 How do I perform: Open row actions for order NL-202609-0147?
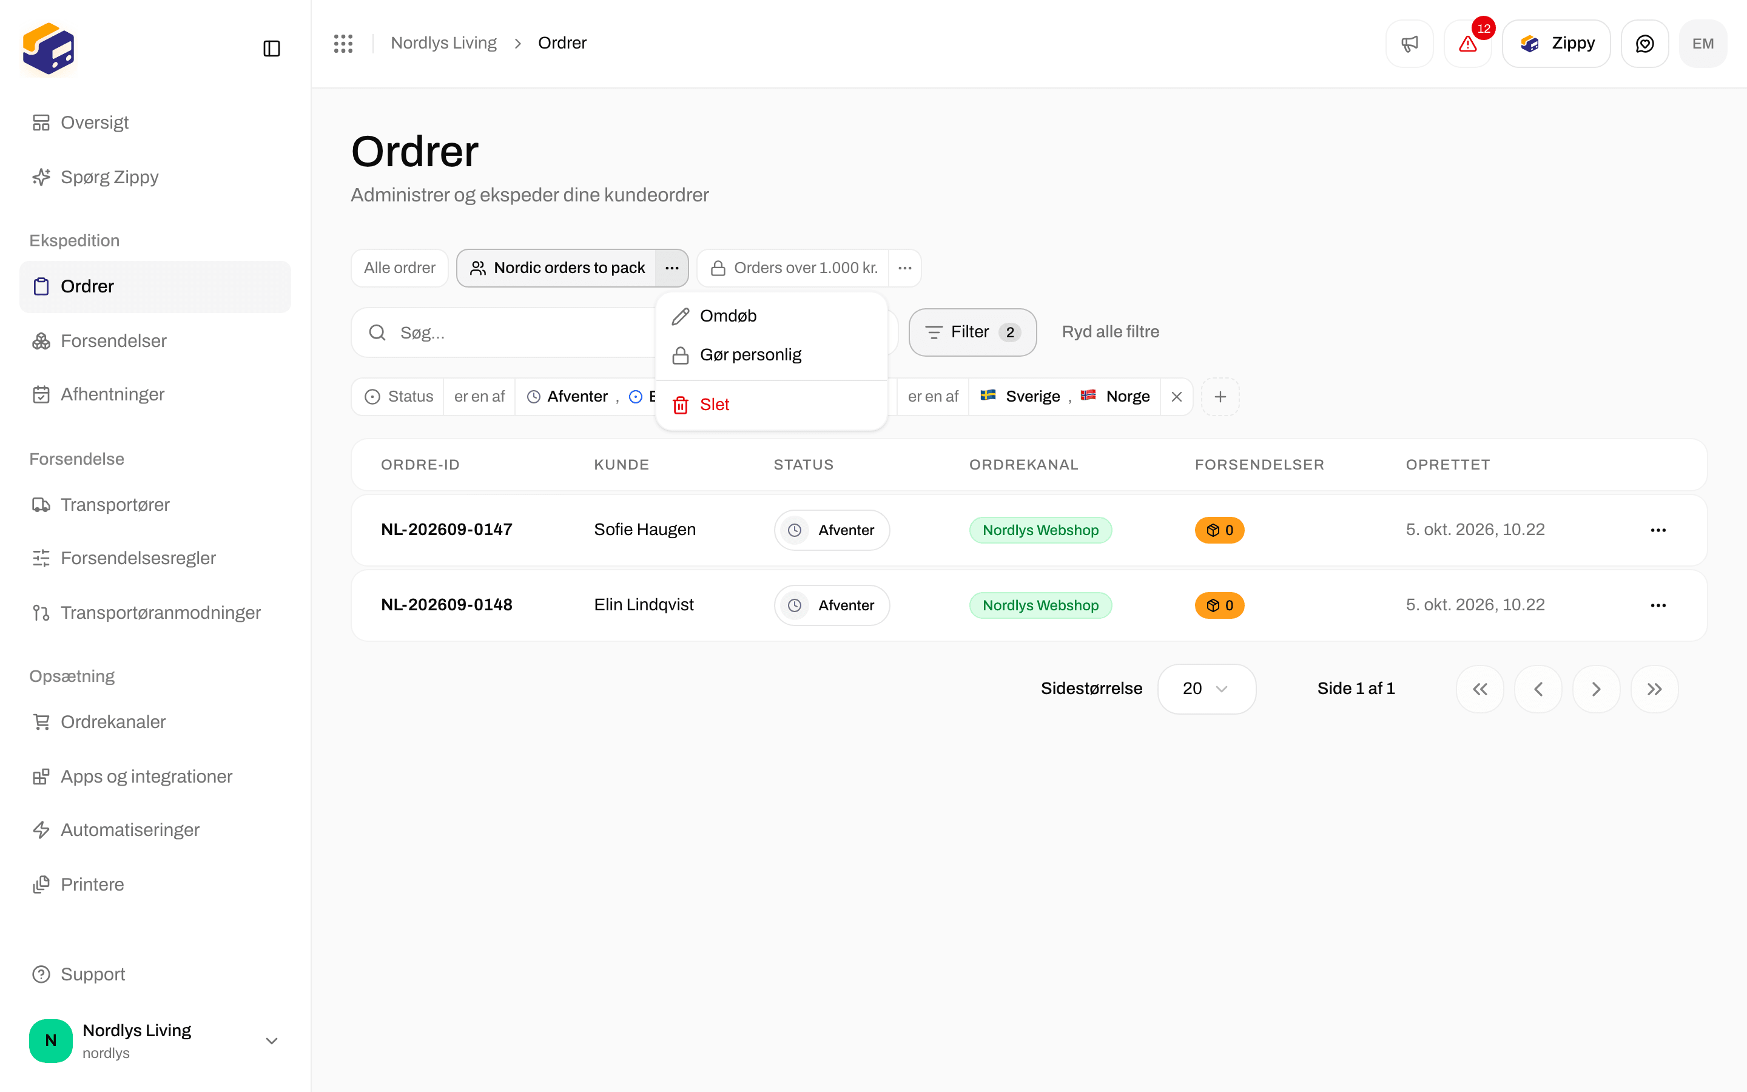1658,530
